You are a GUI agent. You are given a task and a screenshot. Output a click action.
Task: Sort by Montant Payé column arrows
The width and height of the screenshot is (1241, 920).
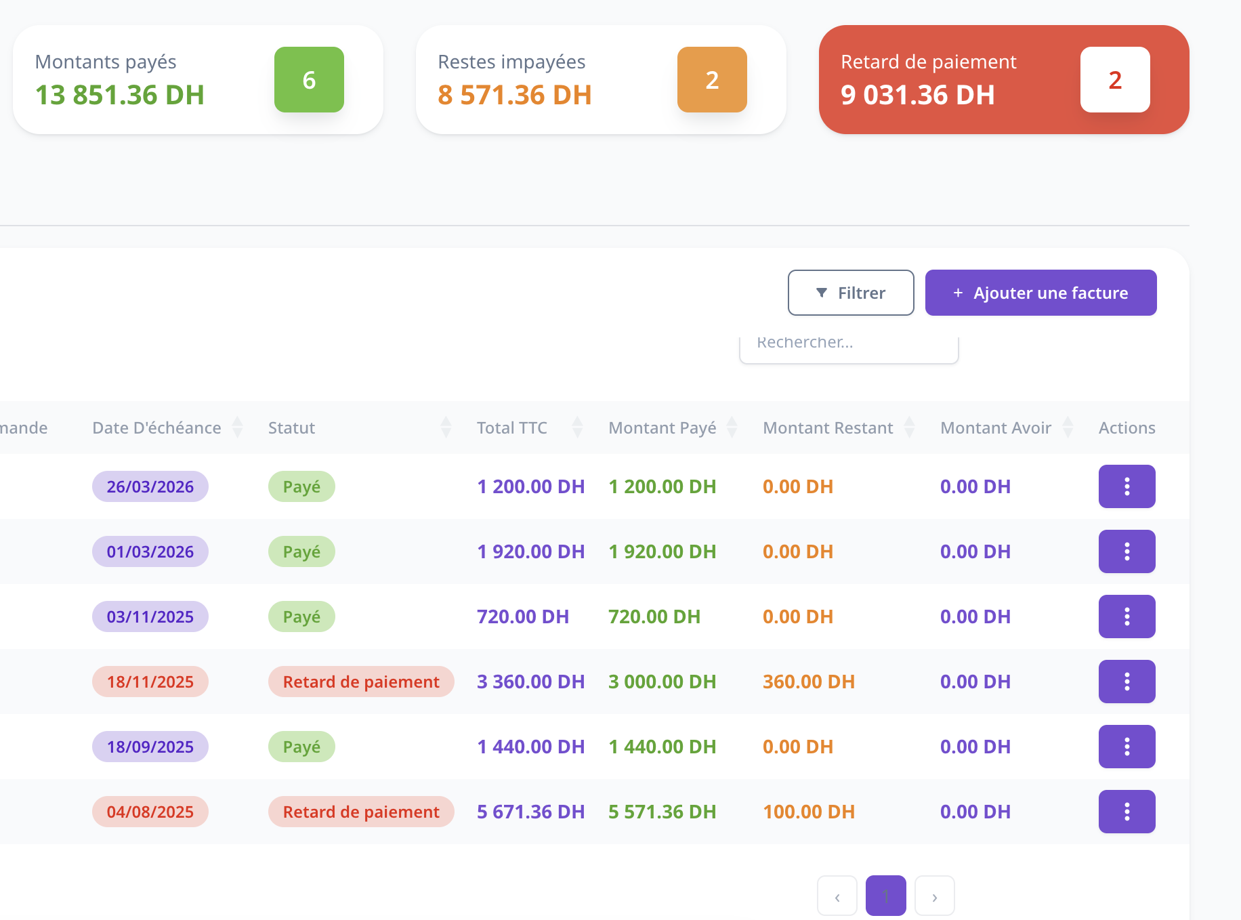pyautogui.click(x=732, y=427)
